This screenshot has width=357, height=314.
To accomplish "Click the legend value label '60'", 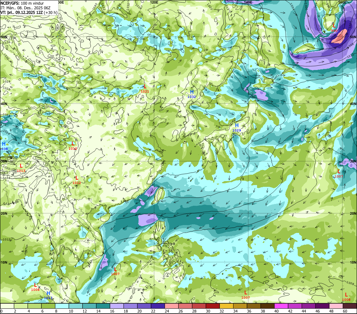I will 345,311.
